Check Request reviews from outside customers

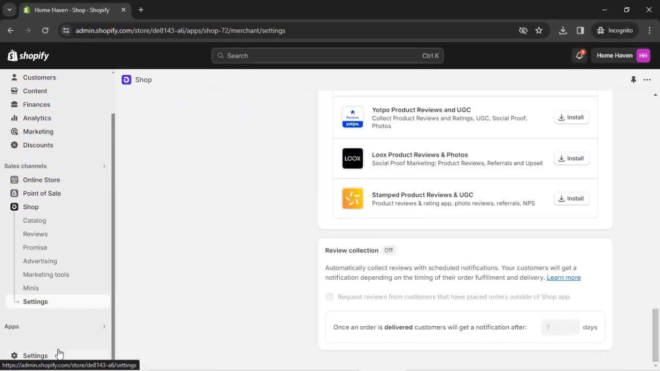tap(329, 297)
